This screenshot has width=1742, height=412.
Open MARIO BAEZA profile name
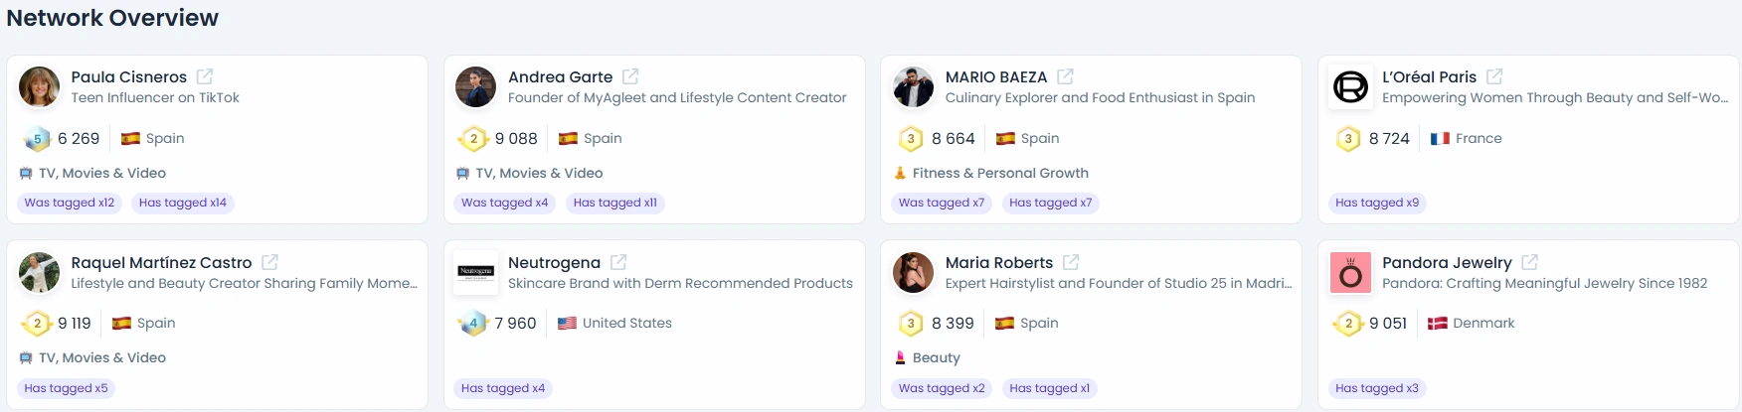tap(996, 77)
